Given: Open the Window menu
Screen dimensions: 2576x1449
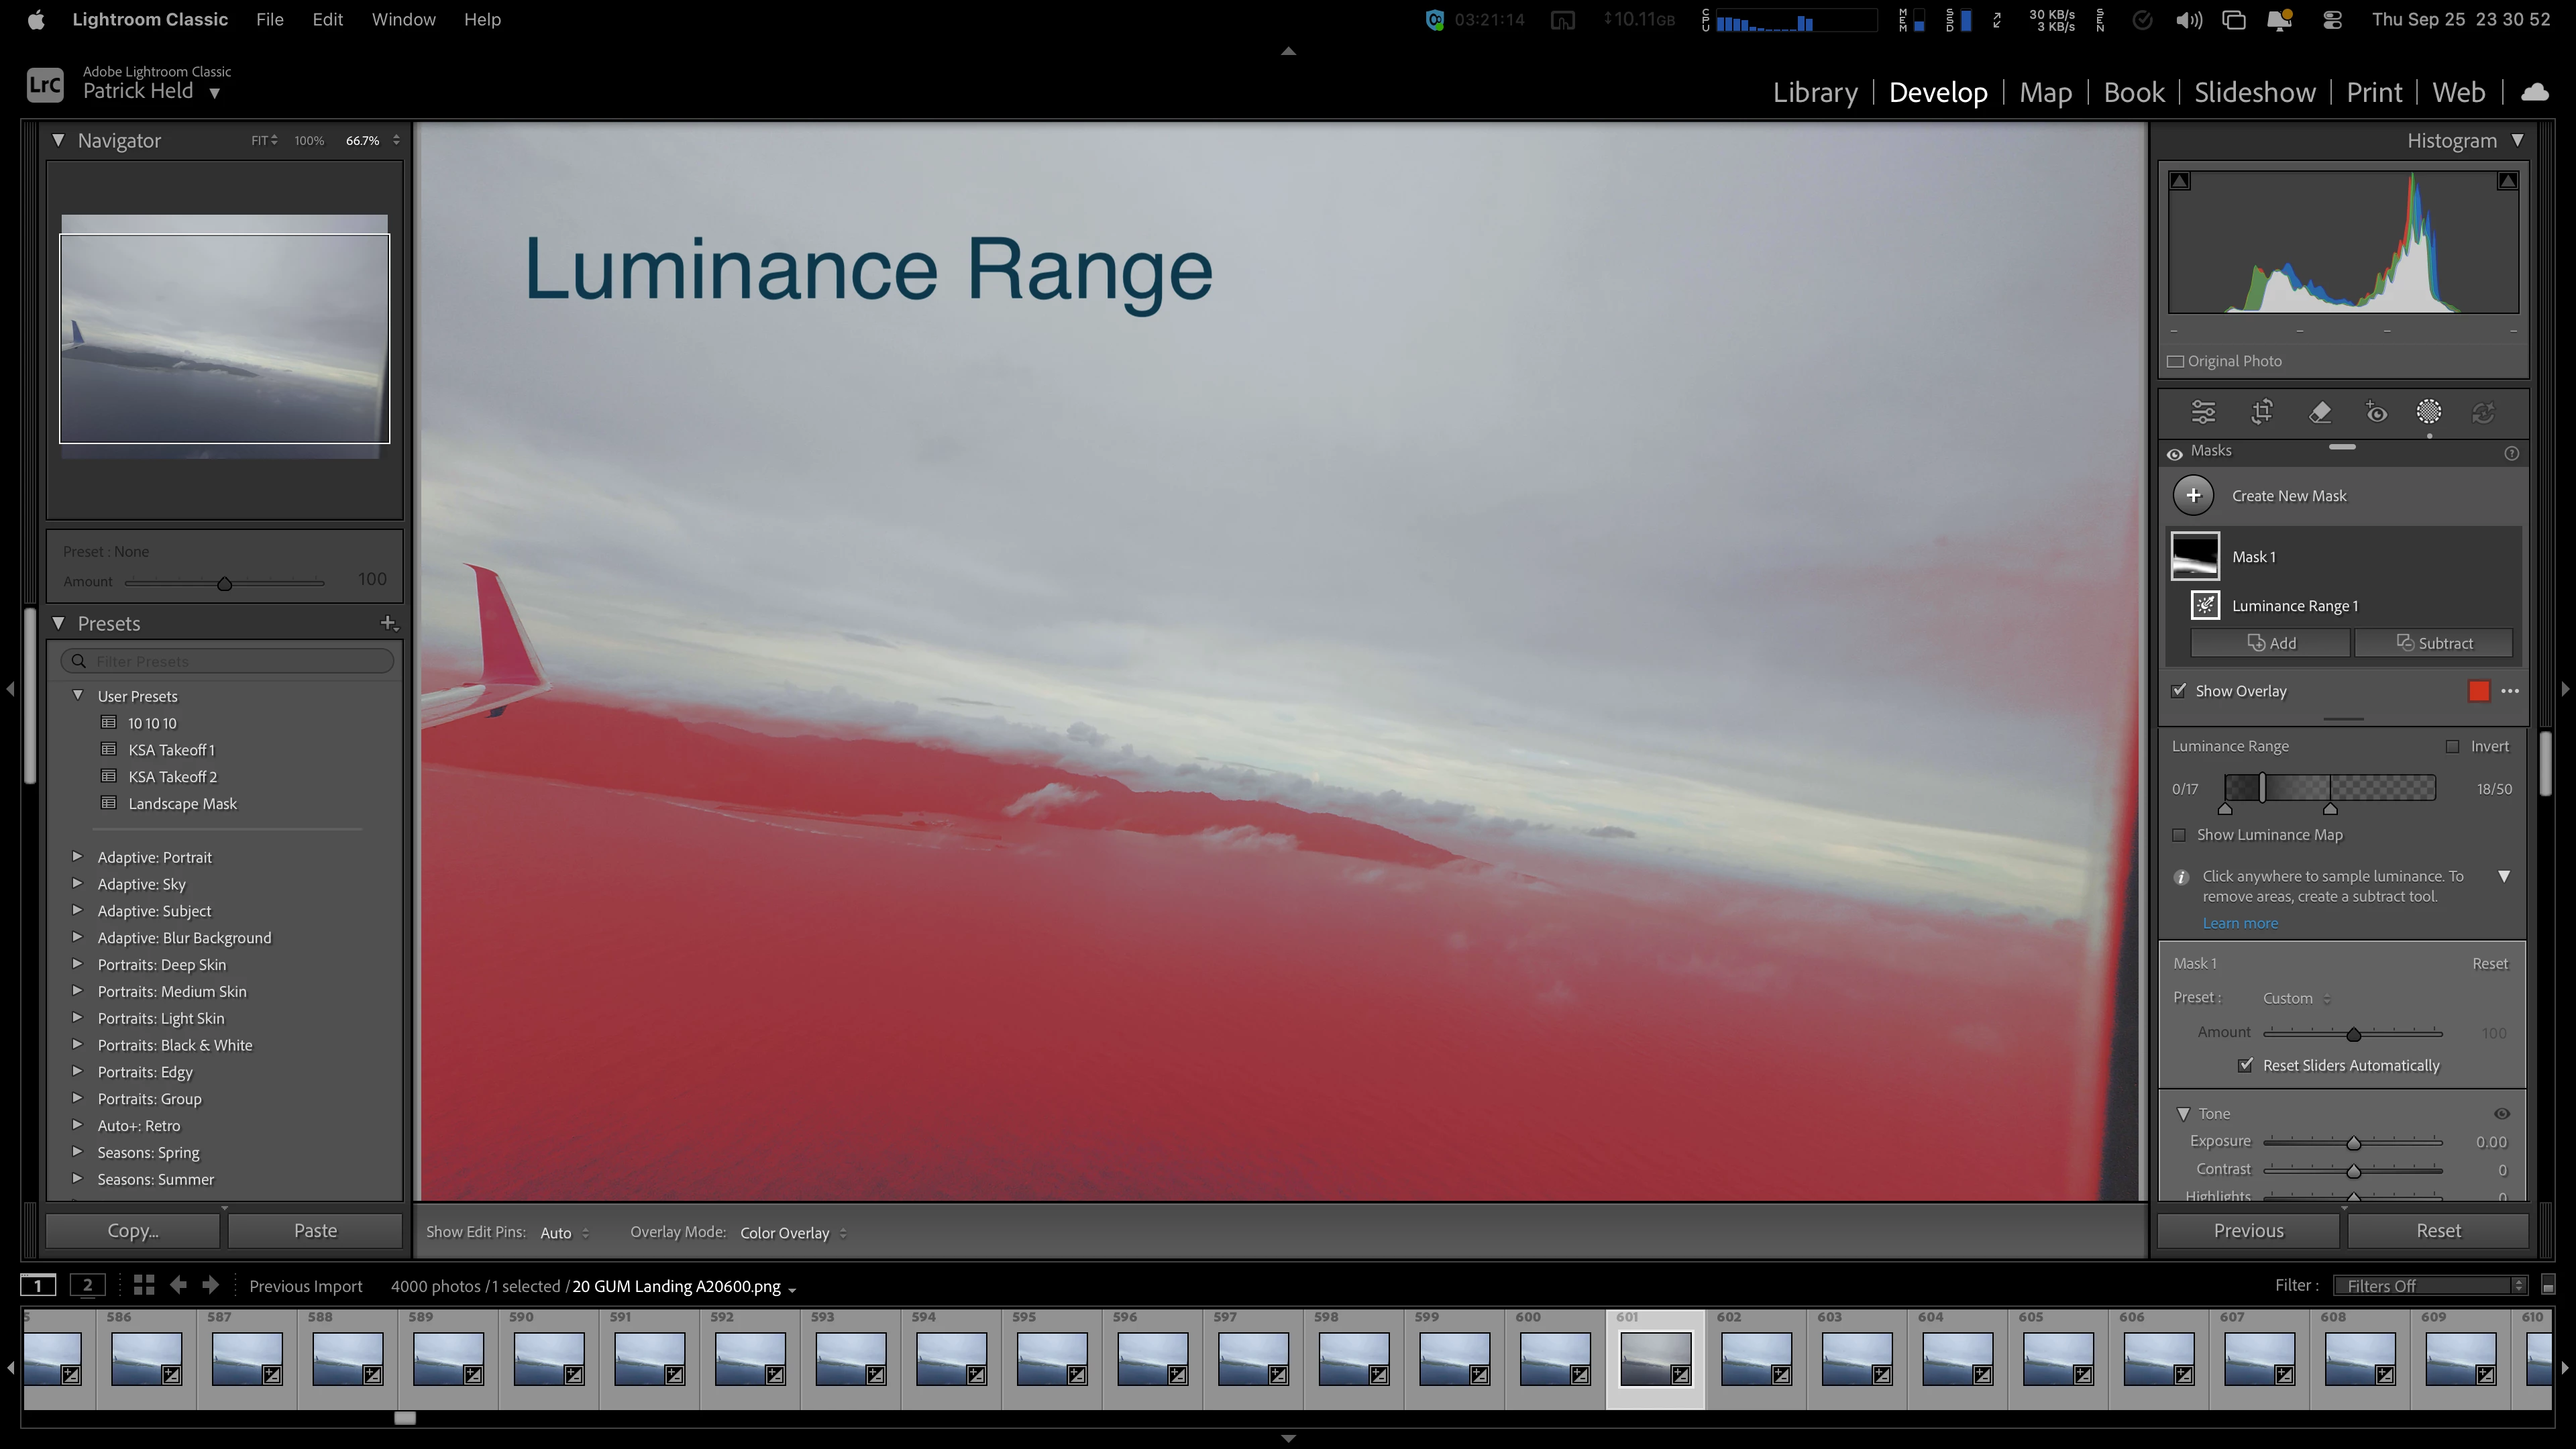Looking at the screenshot, I should tap(403, 20).
